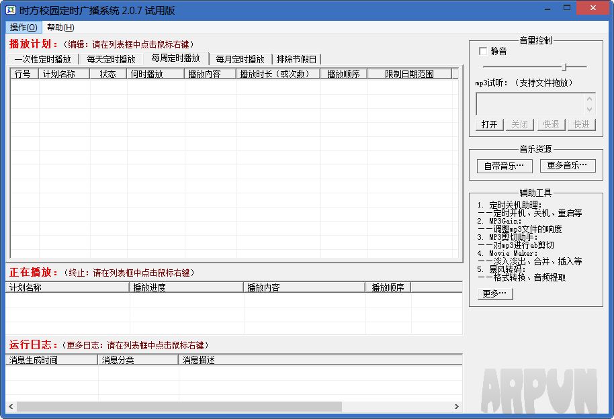The image size is (614, 419).
Task: Enable the 静音 mute checkbox
Action: 482,50
